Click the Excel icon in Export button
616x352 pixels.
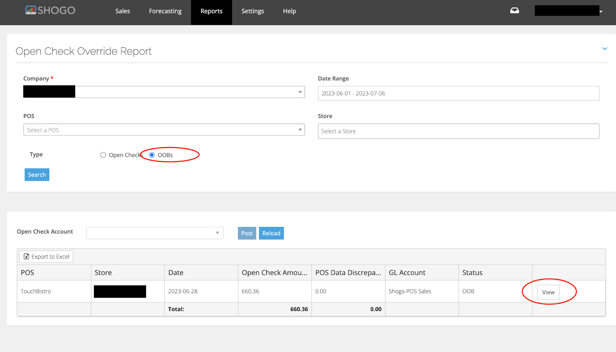tap(26, 257)
